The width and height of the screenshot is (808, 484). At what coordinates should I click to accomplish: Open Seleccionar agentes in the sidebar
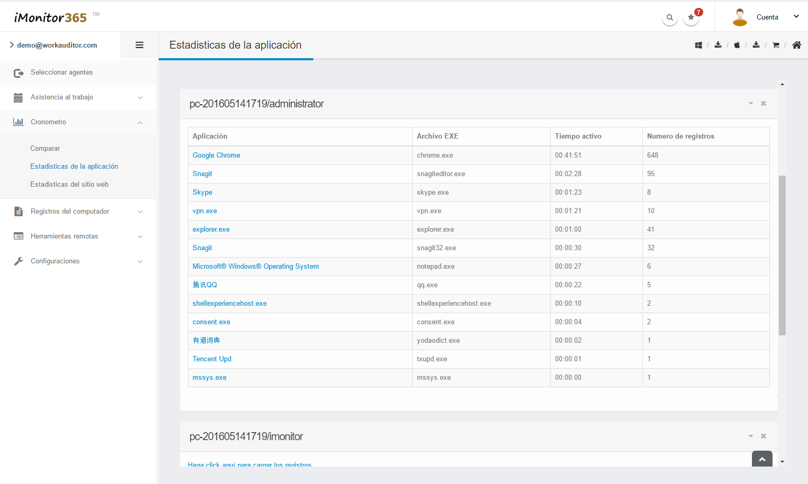61,72
